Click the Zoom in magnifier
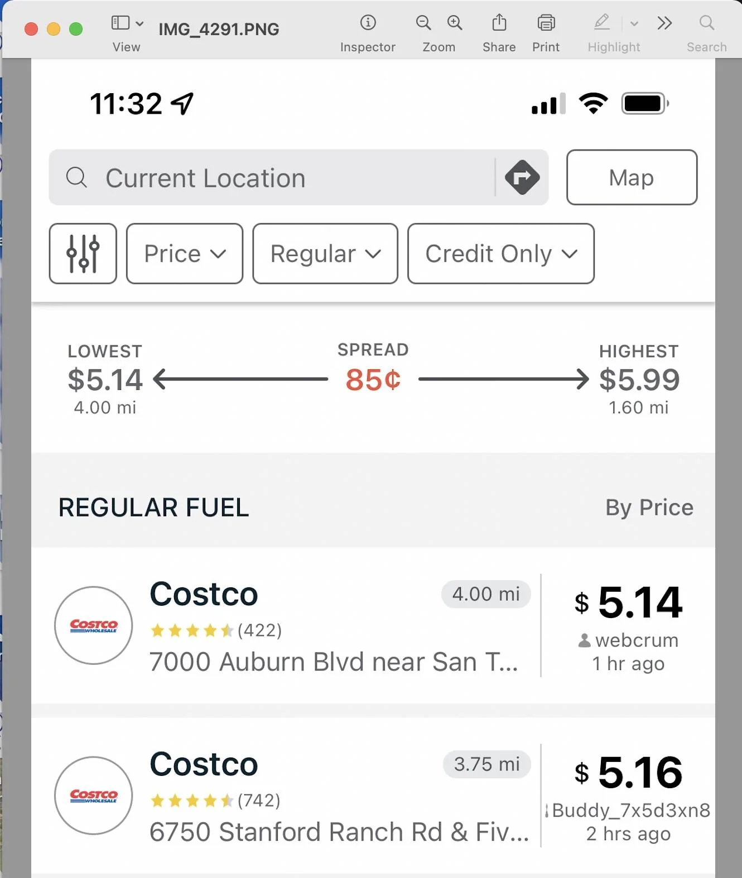The height and width of the screenshot is (878, 742). point(455,23)
